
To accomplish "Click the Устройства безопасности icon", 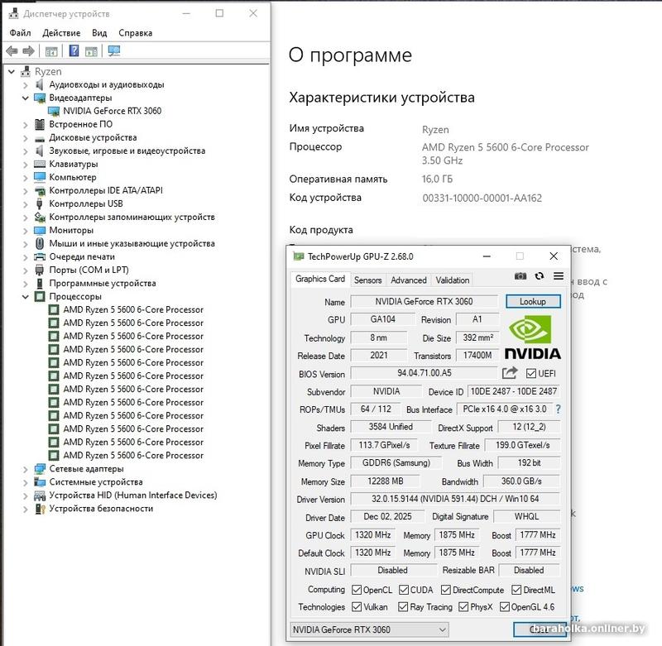I will coord(40,509).
